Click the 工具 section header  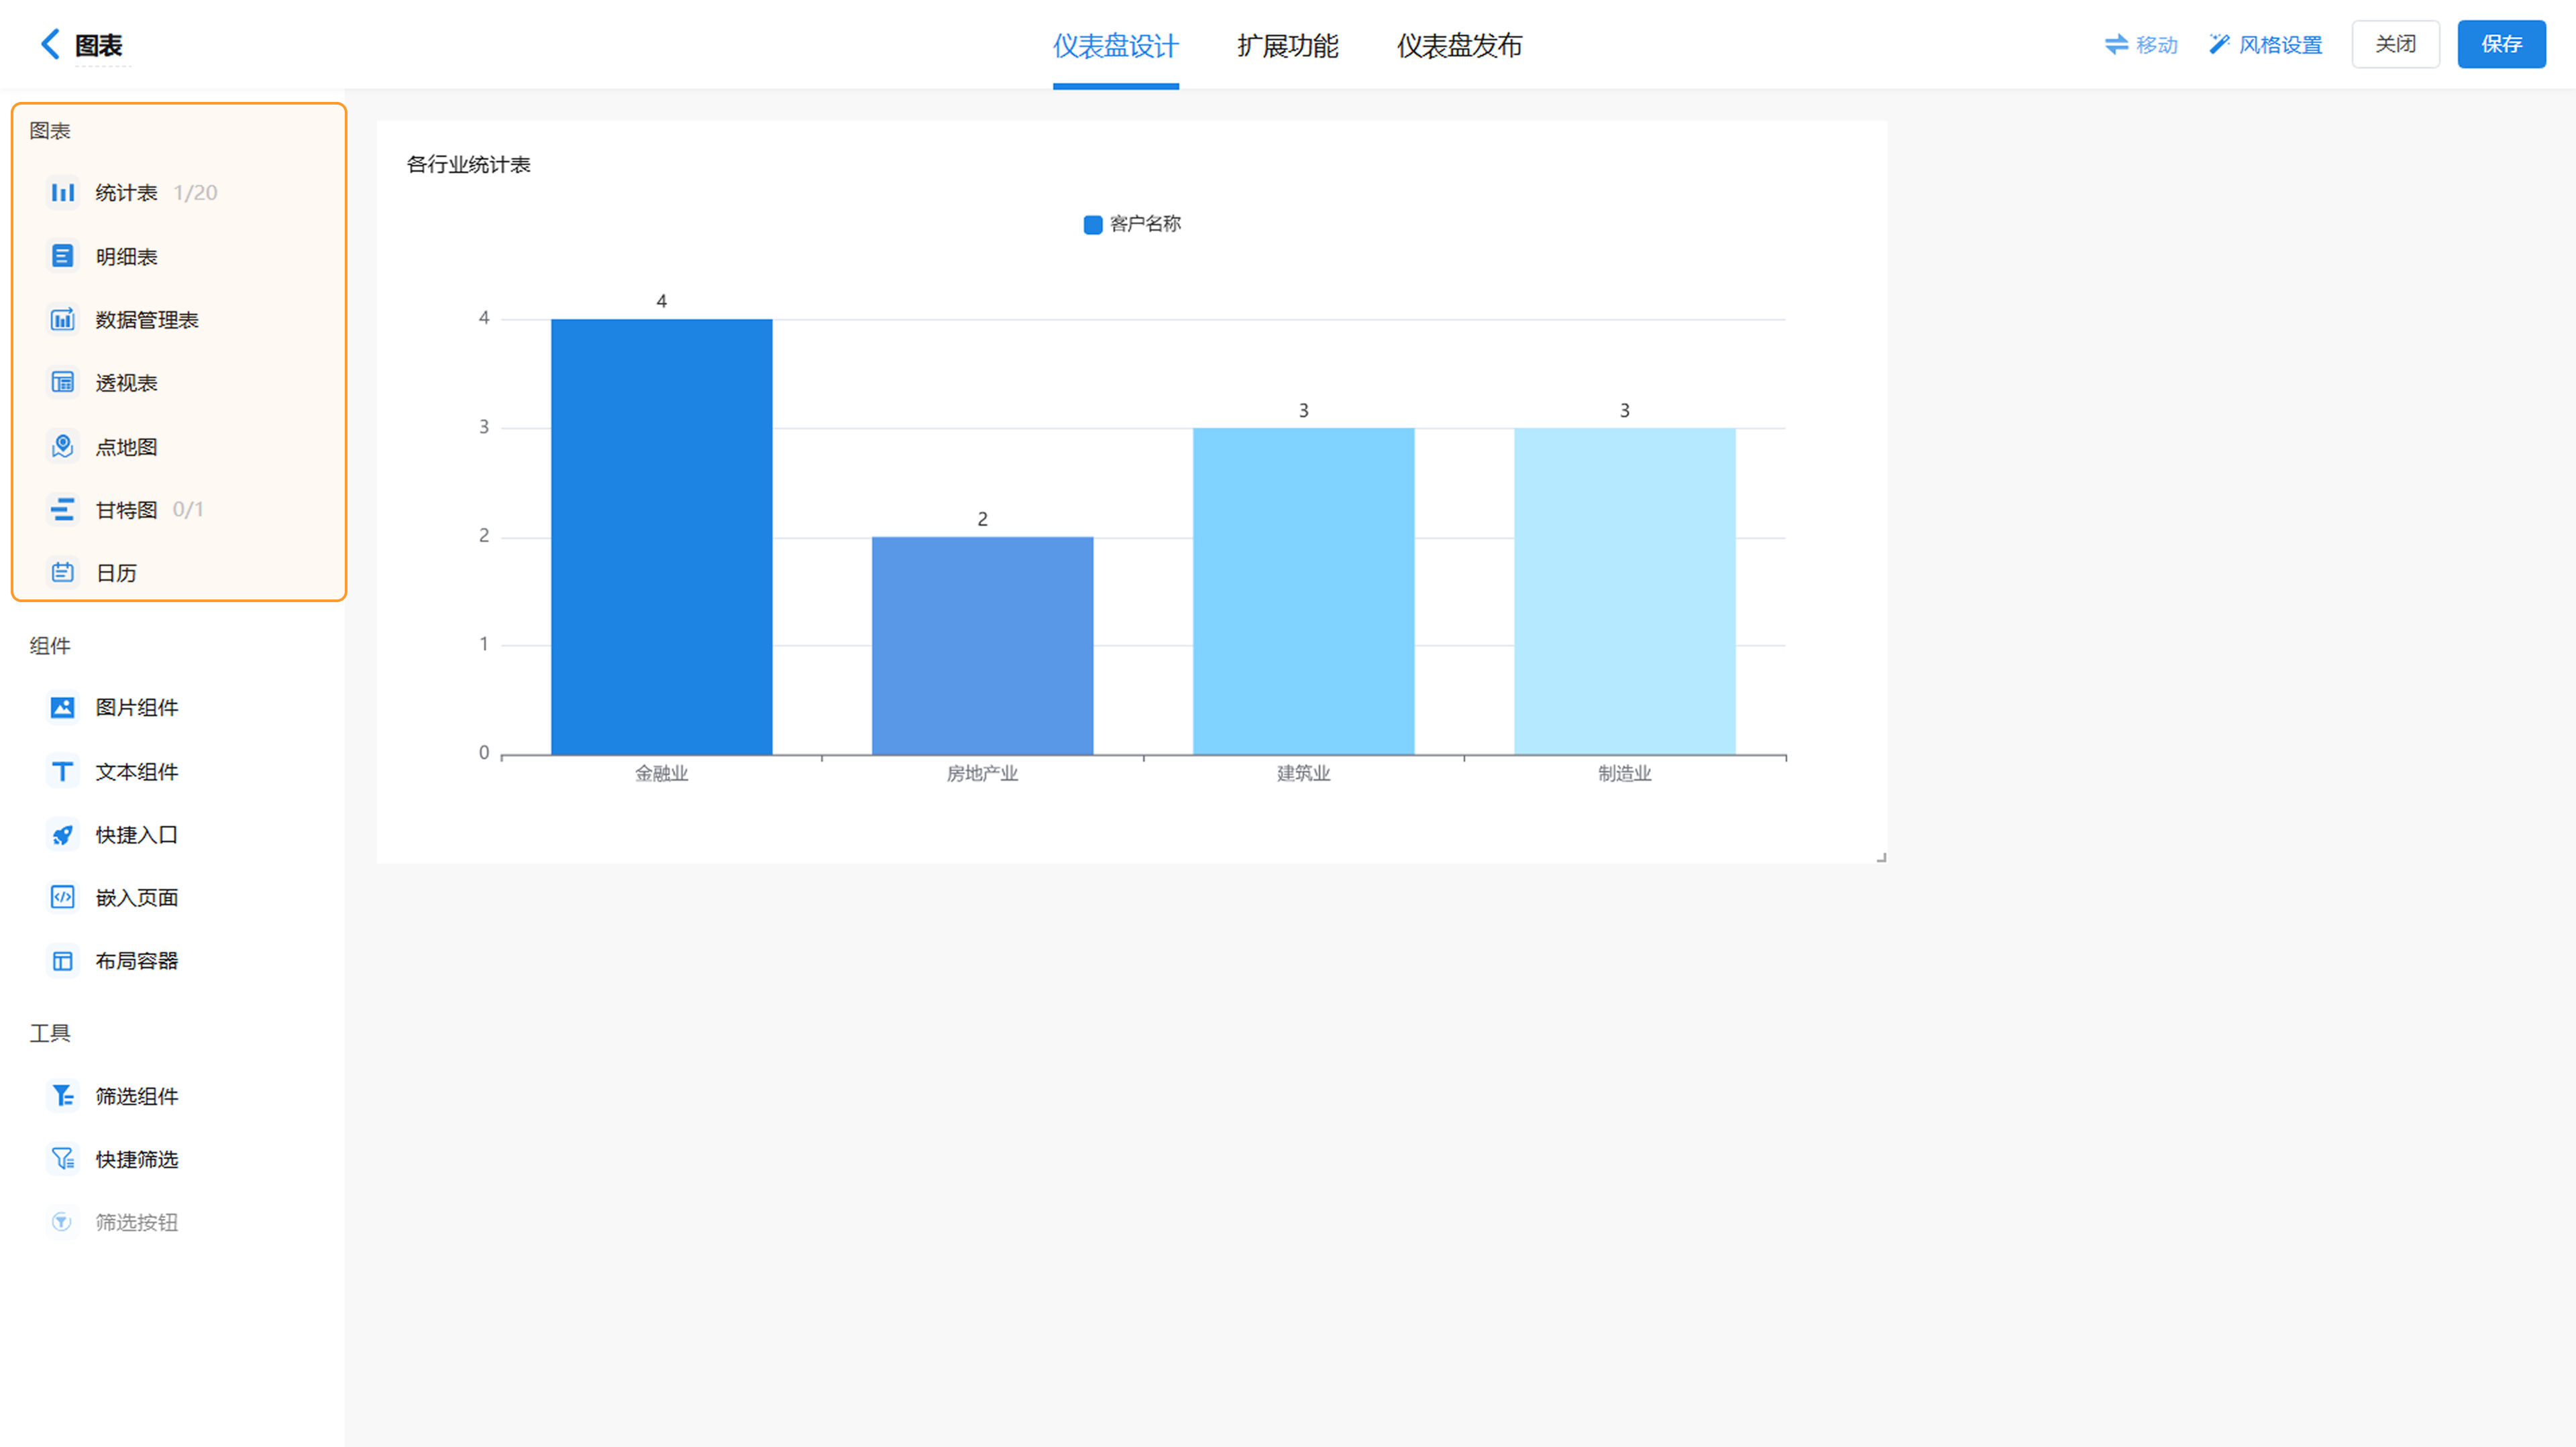click(x=50, y=1033)
